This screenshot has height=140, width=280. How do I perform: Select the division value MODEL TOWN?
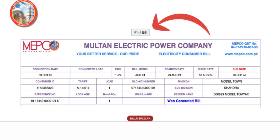click(x=231, y=81)
